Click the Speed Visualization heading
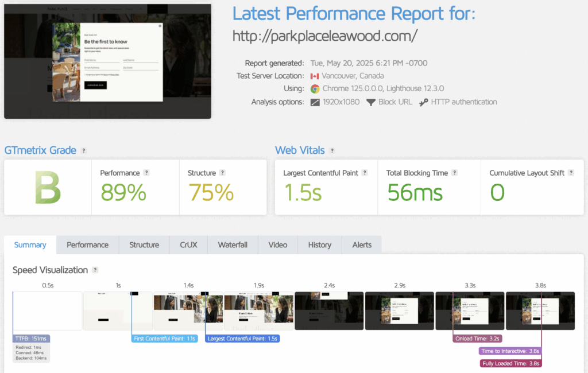This screenshot has width=588, height=373. [x=51, y=270]
